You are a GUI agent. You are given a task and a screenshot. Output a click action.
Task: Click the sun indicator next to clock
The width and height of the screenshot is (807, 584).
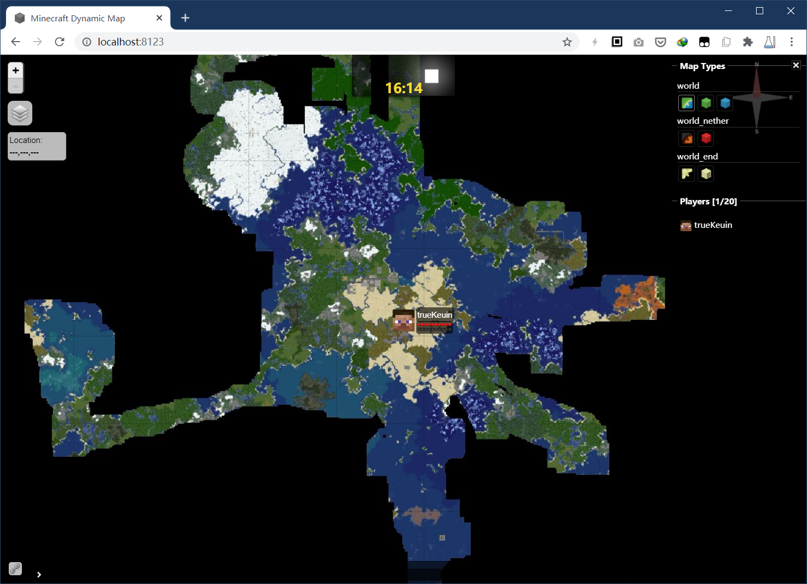pyautogui.click(x=432, y=76)
